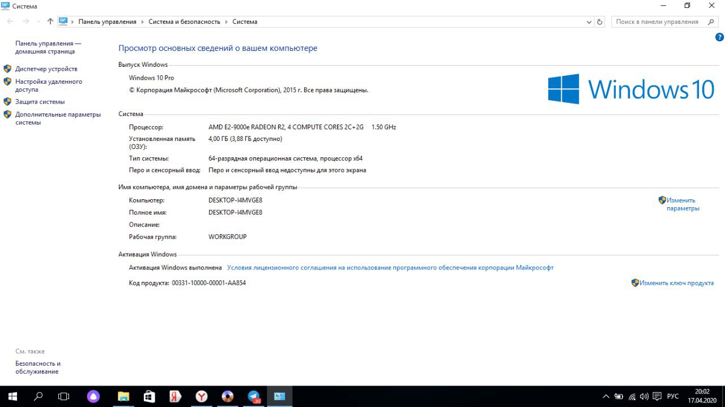Open Настройка удаленного доступа
Image resolution: width=725 pixels, height=407 pixels.
pyautogui.click(x=49, y=85)
